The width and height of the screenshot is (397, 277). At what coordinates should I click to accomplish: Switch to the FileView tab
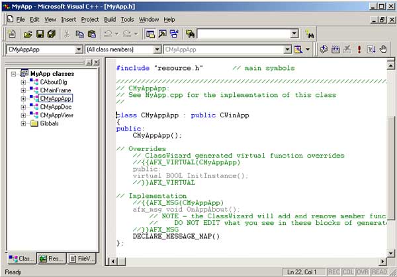click(x=82, y=259)
